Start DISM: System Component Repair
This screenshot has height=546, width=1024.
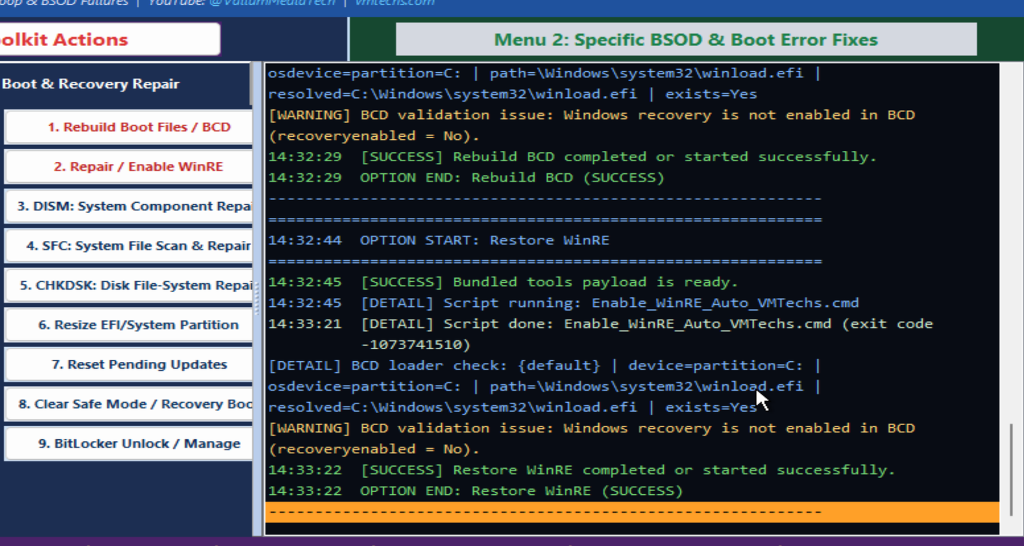point(129,206)
